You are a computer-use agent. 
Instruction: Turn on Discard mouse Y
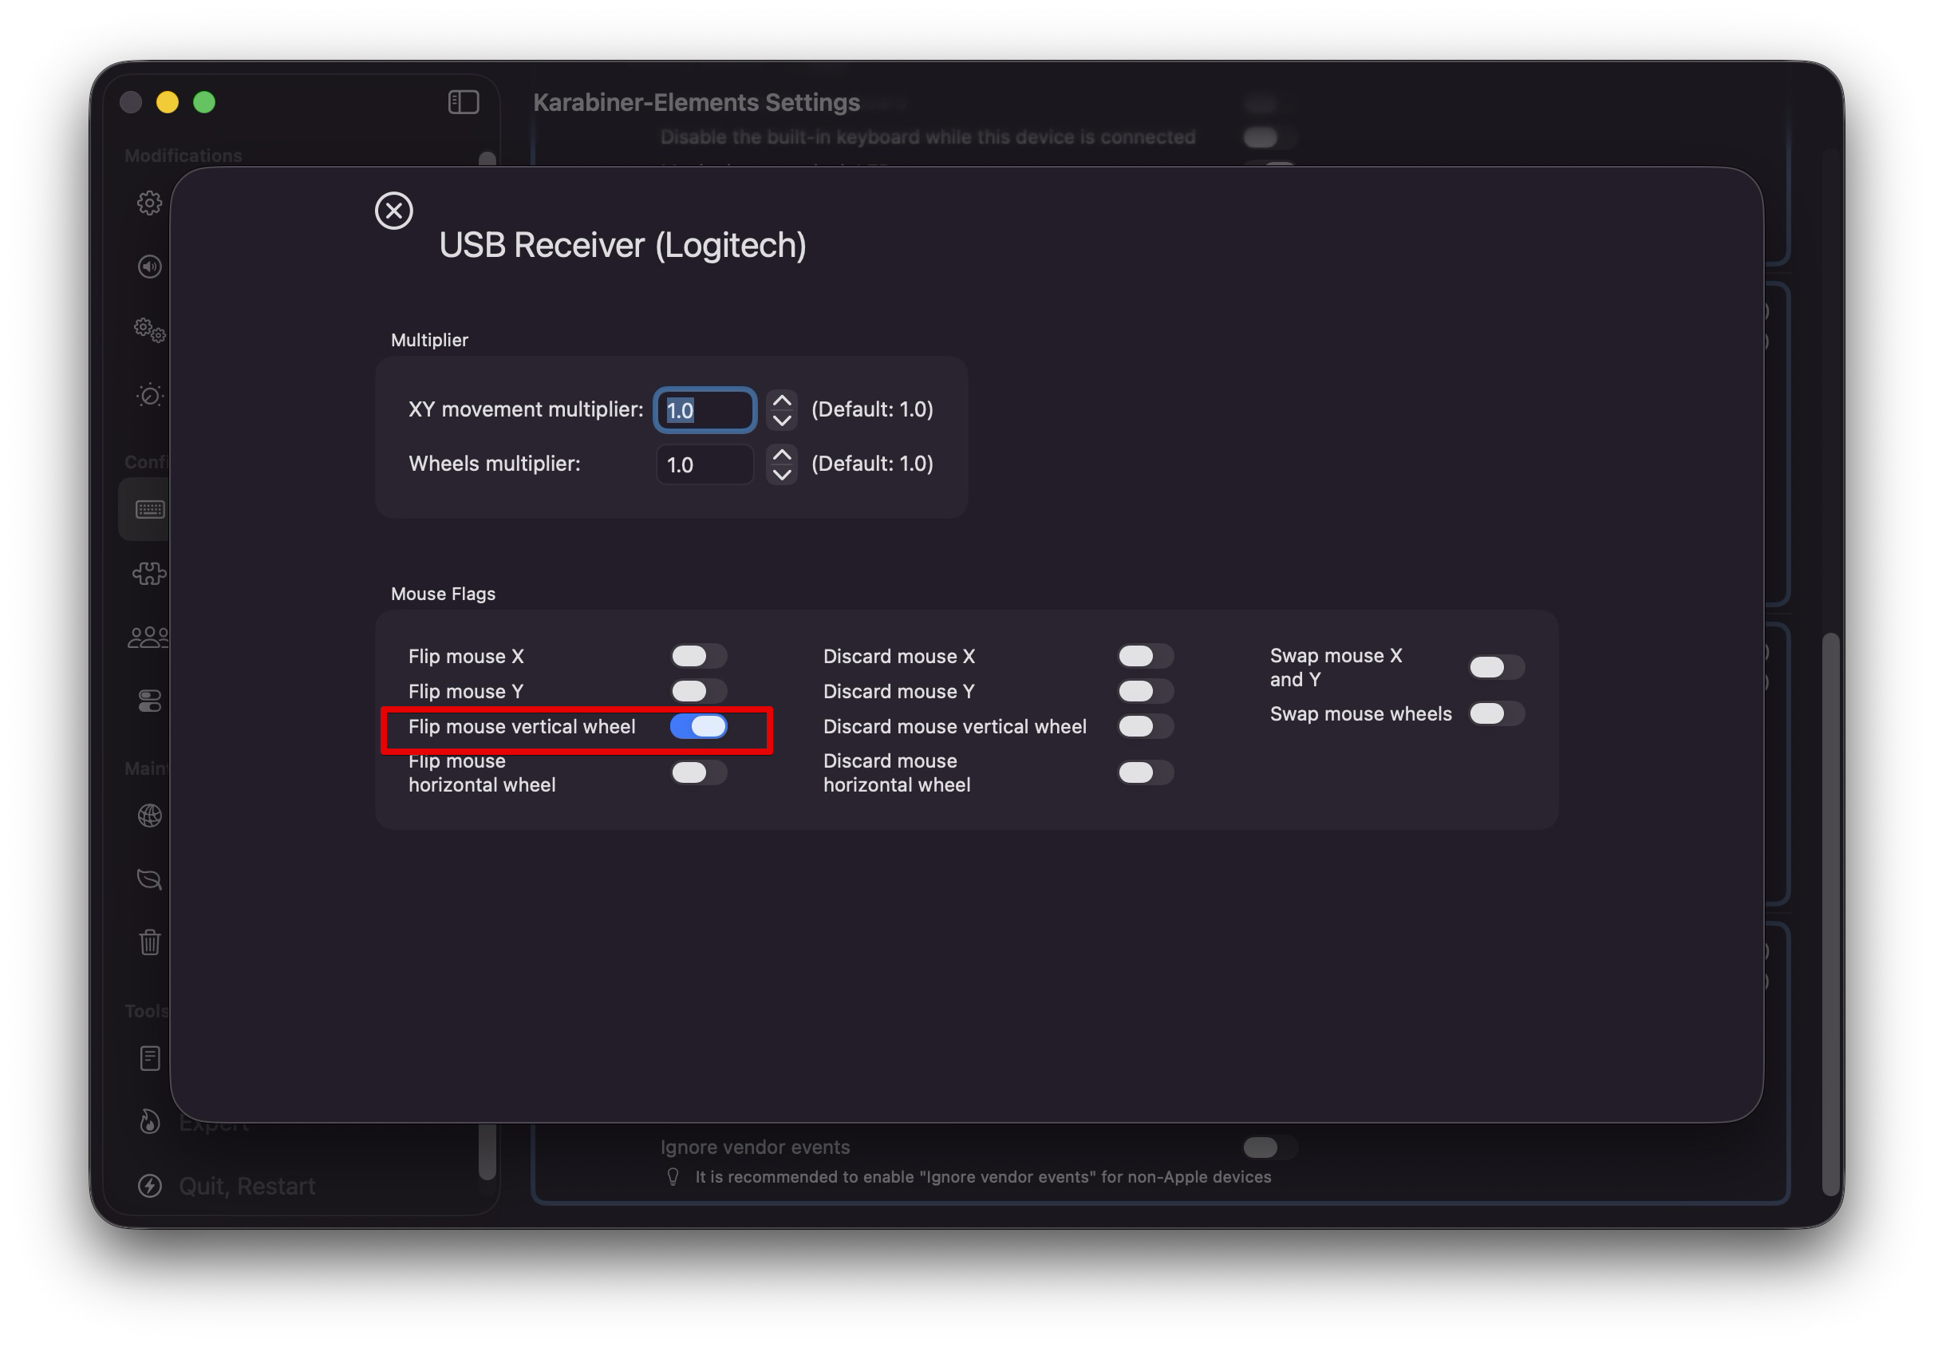1145,692
